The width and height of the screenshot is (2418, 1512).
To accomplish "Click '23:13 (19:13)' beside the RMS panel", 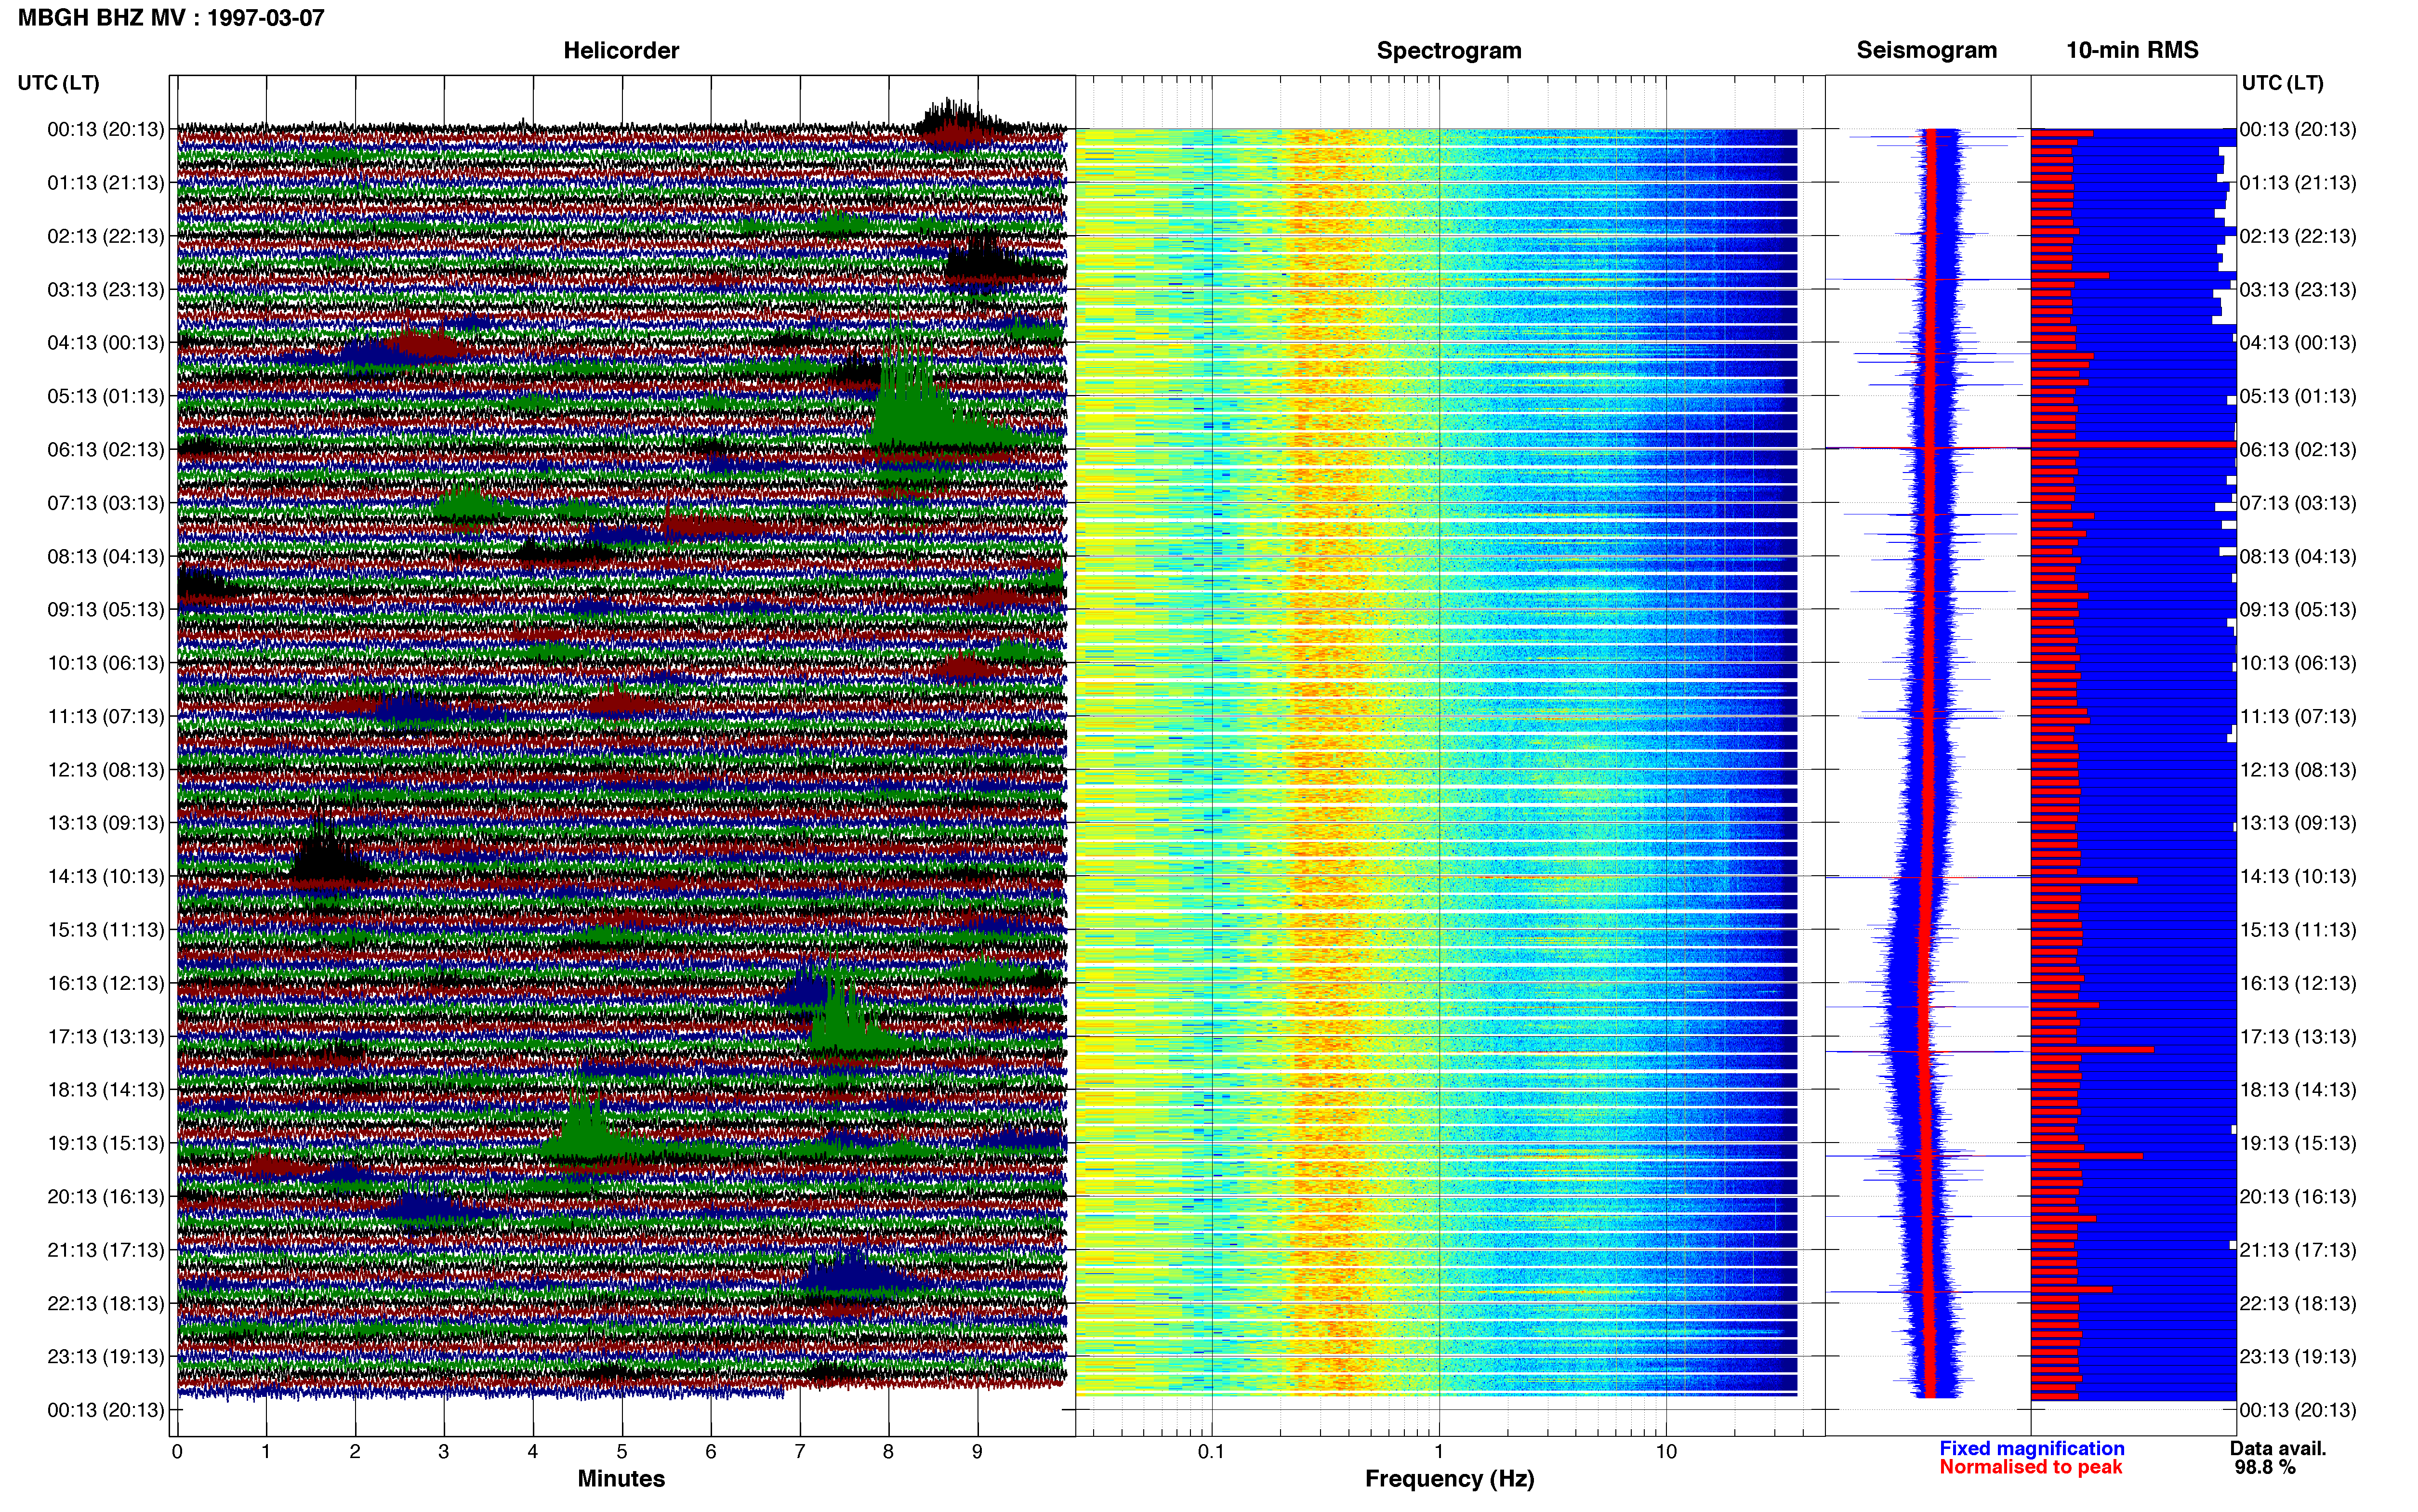I will click(2298, 1357).
